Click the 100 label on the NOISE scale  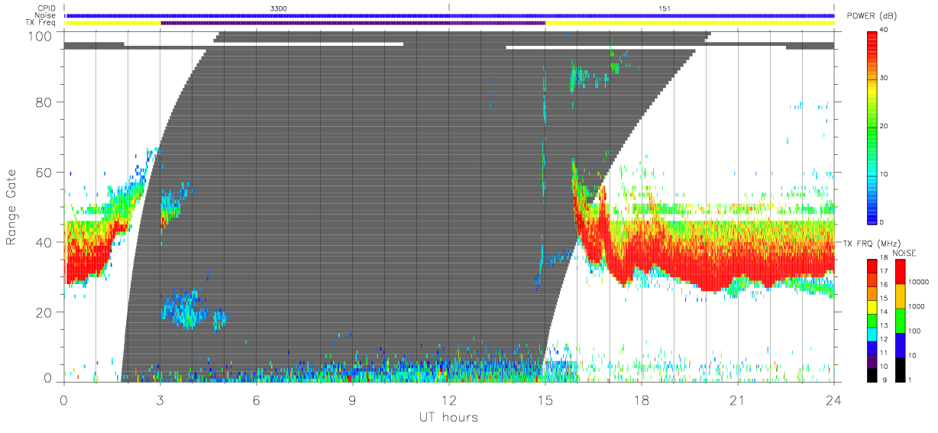913,331
